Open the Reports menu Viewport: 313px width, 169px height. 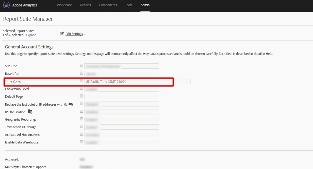[85, 5]
